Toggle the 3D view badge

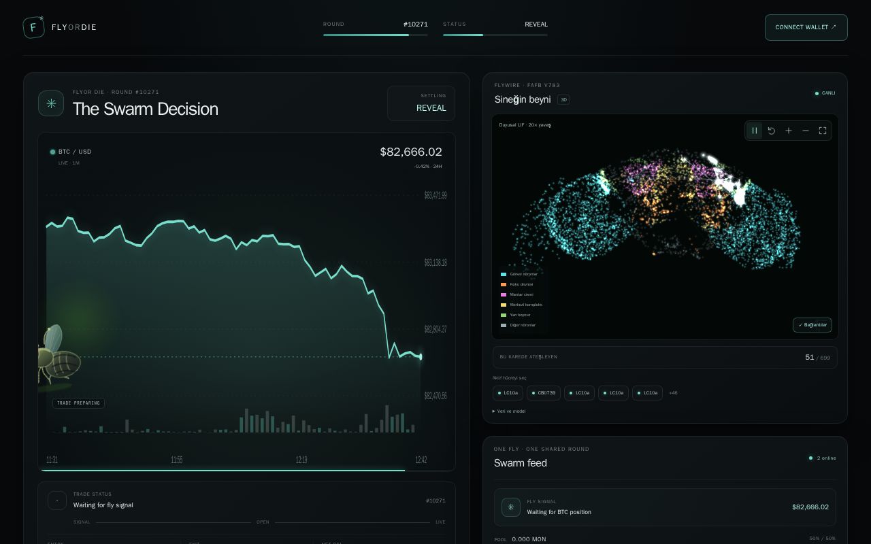coord(563,100)
